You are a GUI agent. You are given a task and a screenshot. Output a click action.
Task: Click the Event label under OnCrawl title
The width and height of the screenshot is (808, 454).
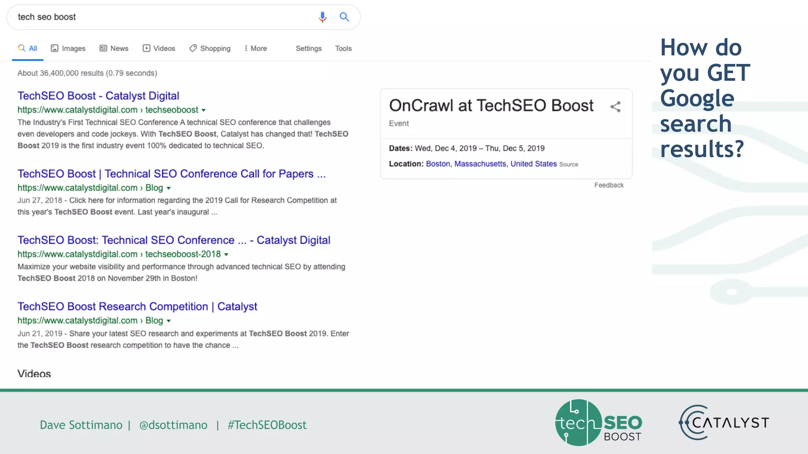click(399, 123)
